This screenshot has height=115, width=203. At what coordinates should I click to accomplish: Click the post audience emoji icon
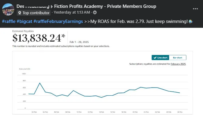pos(95,12)
